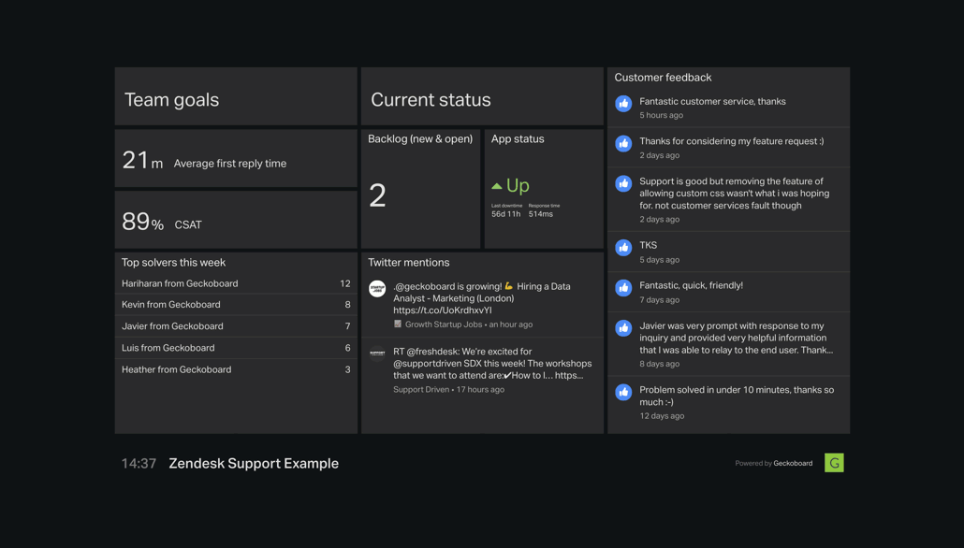
Task: Select thumbs-up icon by "Javier was very prompt" feedback
Action: coord(623,327)
